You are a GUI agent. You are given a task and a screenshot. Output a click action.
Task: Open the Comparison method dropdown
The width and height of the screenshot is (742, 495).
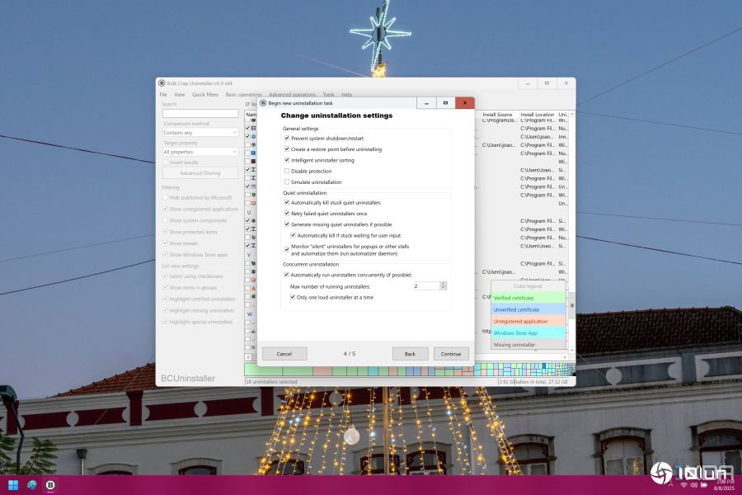[200, 132]
